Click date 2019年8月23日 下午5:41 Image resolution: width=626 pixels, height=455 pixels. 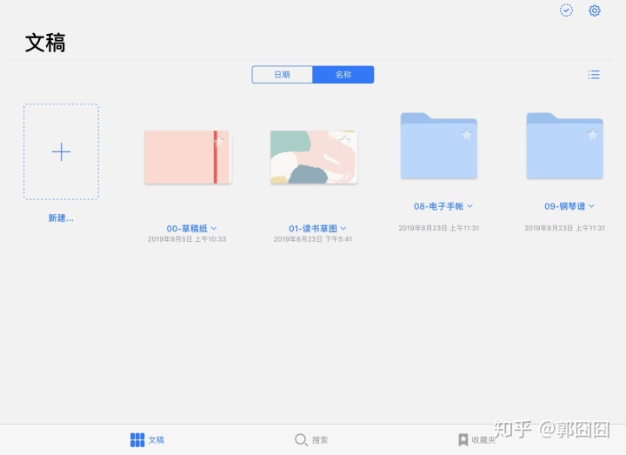(x=313, y=239)
